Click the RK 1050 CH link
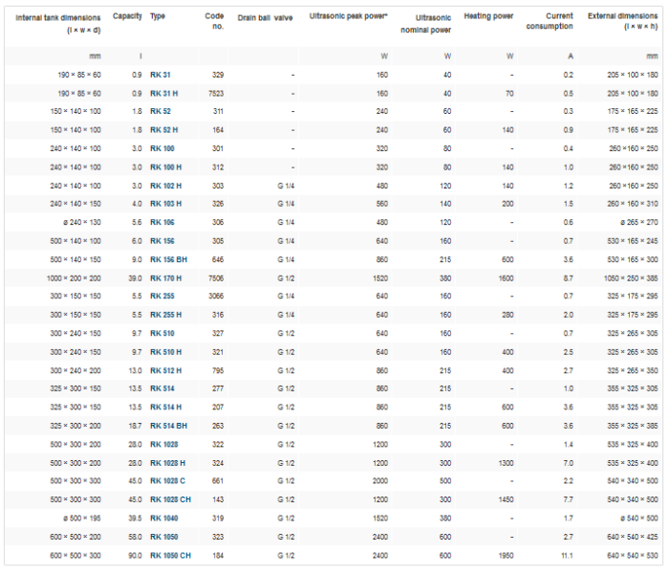The image size is (669, 575). pyautogui.click(x=170, y=555)
